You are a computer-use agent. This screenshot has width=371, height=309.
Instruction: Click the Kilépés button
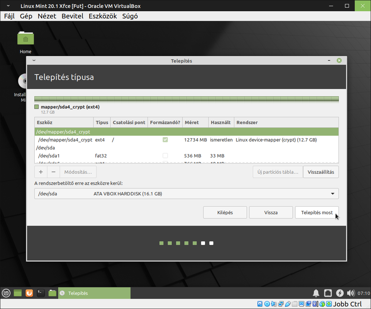click(x=225, y=212)
